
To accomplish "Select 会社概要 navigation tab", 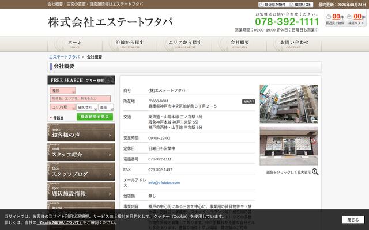I will (x=240, y=44).
